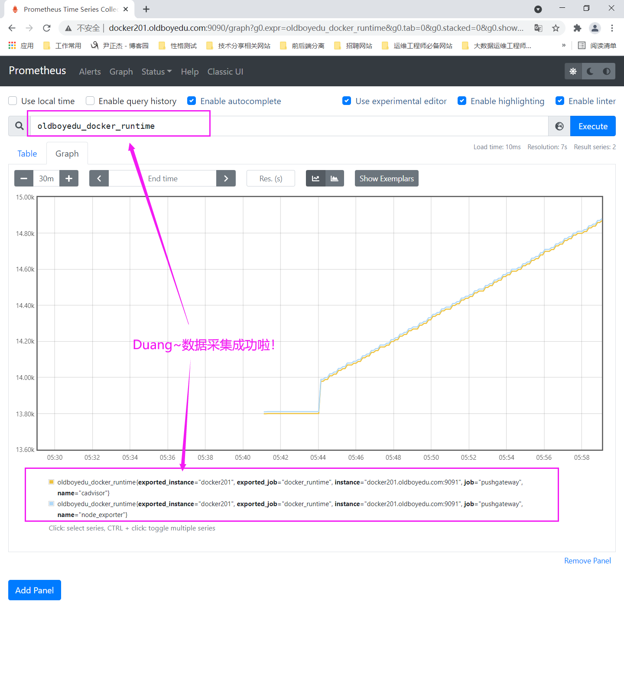This screenshot has height=674, width=624.
Task: Increase the graph range with the plus button
Action: 69,178
